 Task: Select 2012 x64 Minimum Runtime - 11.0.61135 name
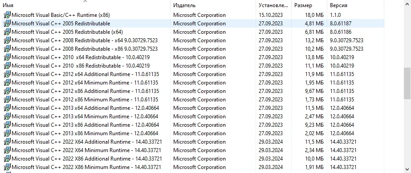(x=85, y=82)
